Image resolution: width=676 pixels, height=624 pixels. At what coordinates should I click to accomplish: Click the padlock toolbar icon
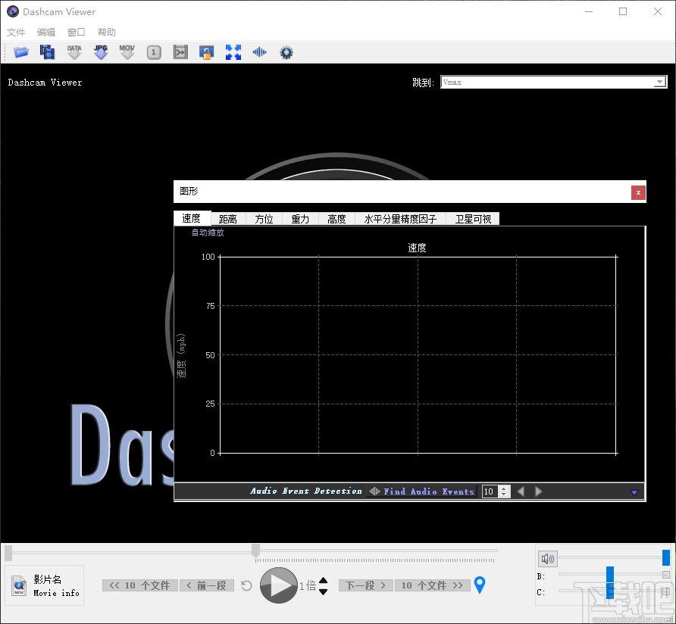pyautogui.click(x=206, y=52)
